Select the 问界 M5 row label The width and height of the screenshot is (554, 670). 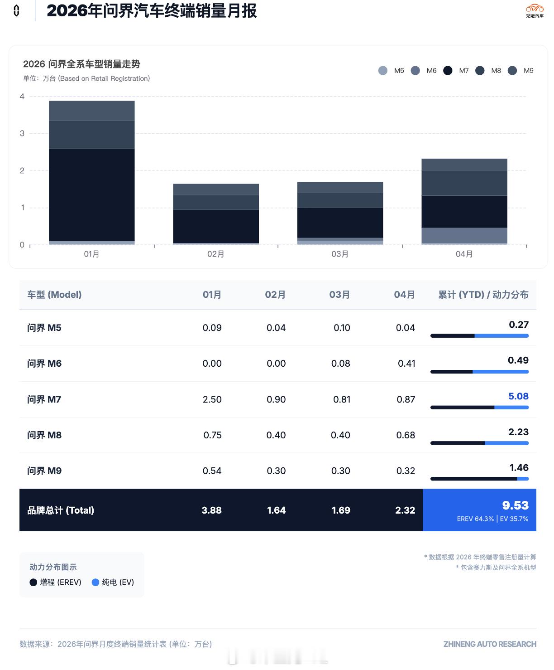point(44,328)
